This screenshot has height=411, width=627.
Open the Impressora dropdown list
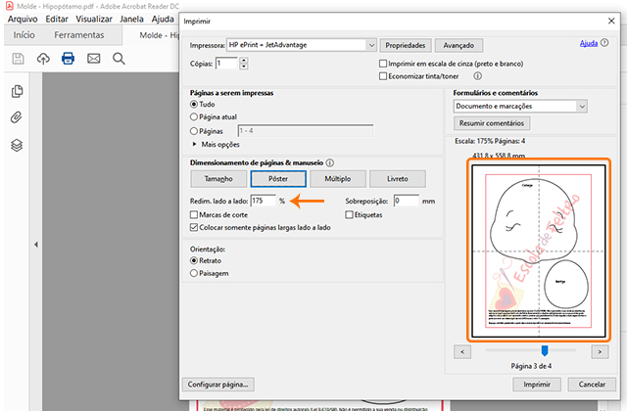tap(370, 45)
